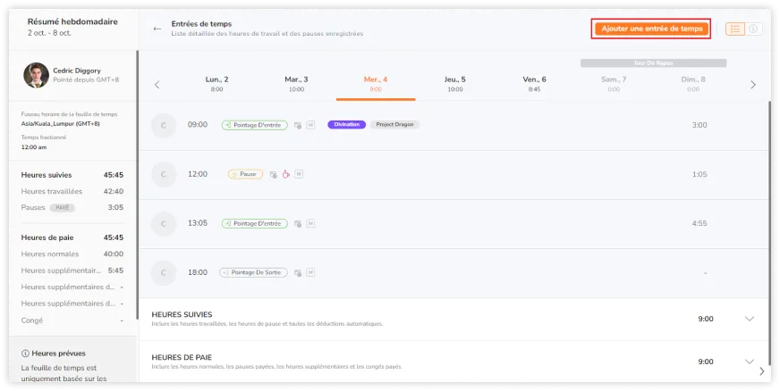Click the coffee cup icon on Pause entry

[286, 174]
